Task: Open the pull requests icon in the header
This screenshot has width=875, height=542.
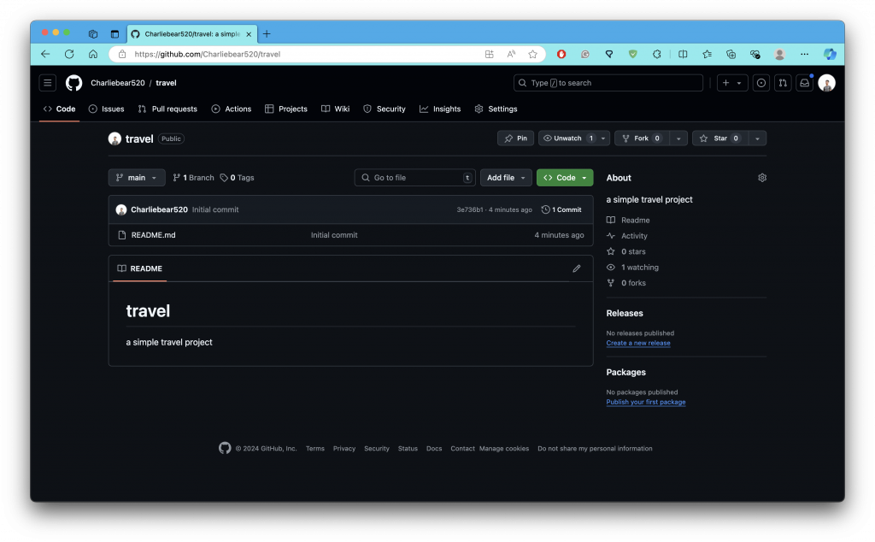Action: click(x=783, y=83)
